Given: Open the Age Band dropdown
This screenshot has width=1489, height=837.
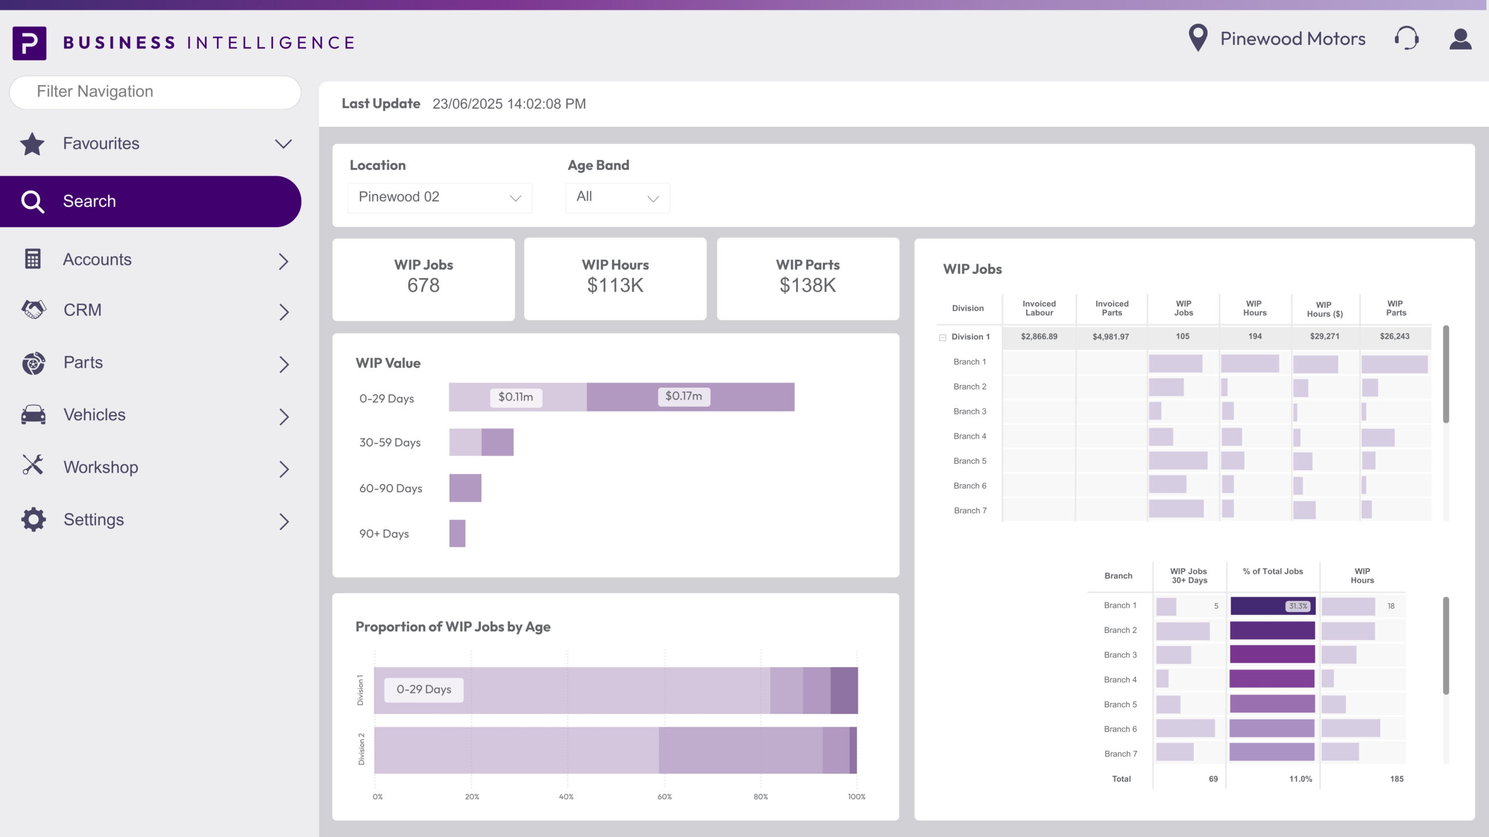Looking at the screenshot, I should [x=617, y=198].
